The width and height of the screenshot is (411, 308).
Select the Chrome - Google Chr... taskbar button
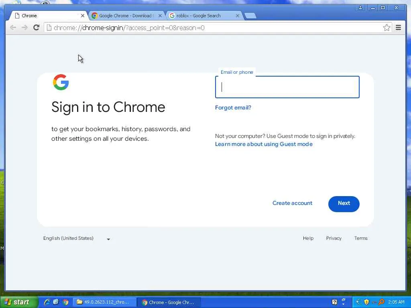(x=169, y=302)
